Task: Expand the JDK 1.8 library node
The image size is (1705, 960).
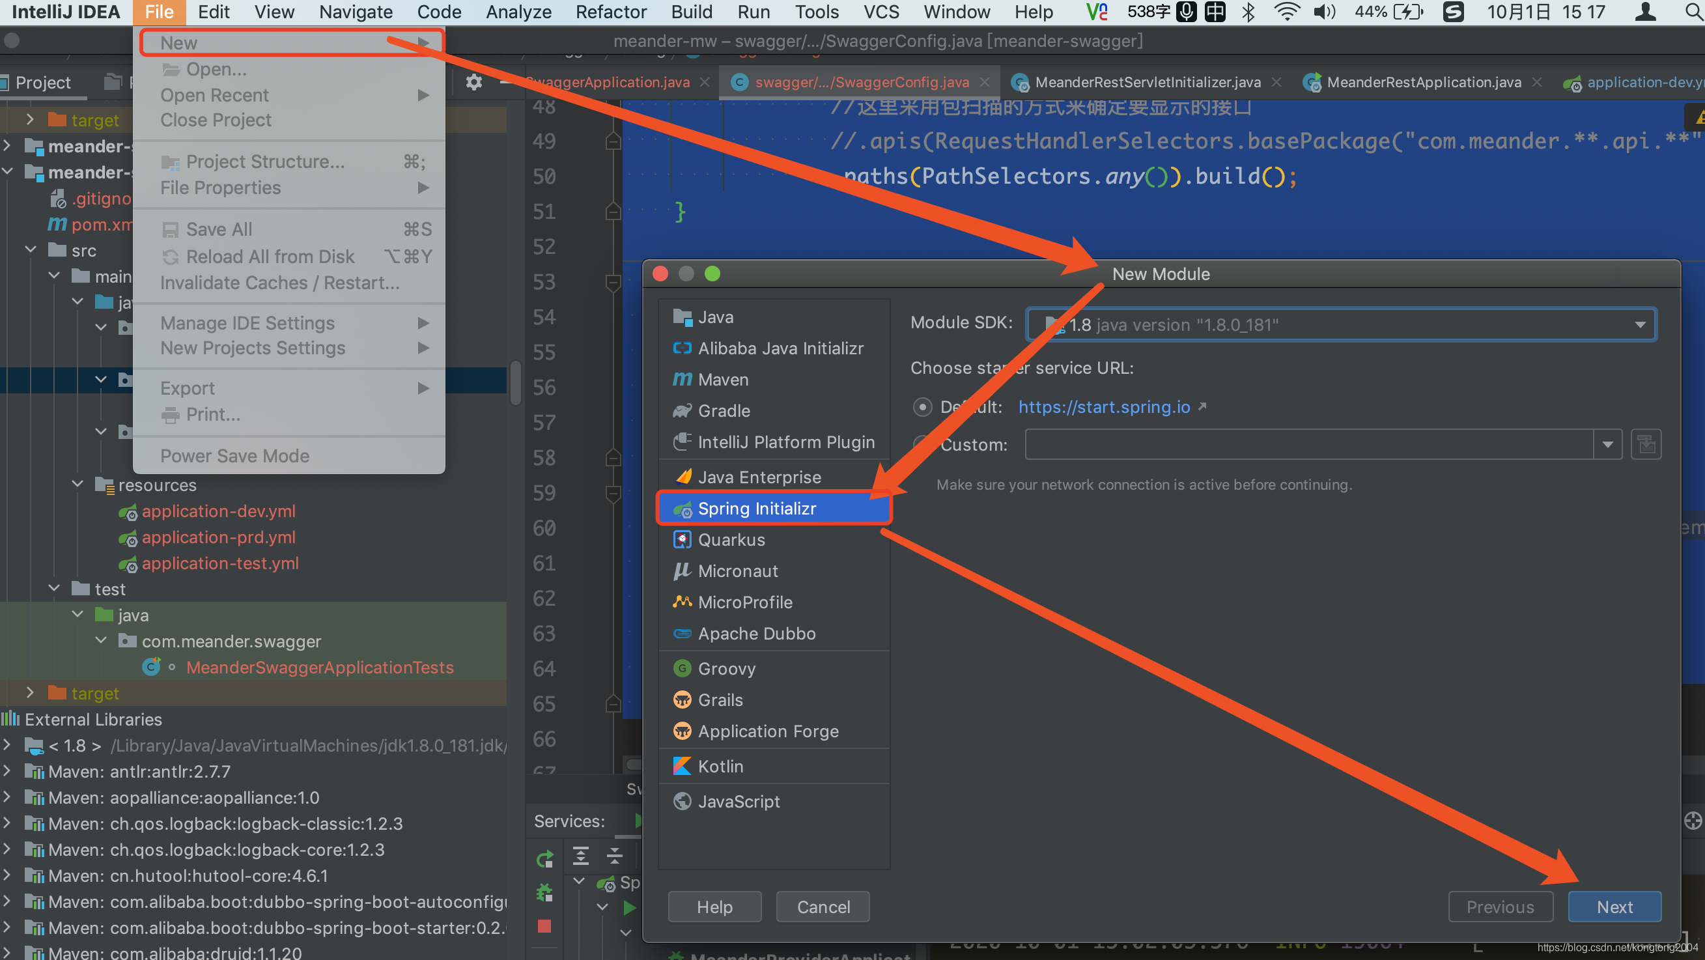Action: pos(7,746)
